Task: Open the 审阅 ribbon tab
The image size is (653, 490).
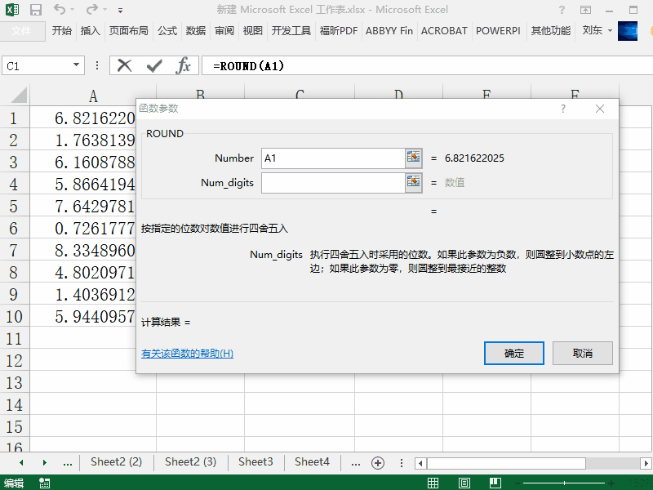Action: point(224,30)
